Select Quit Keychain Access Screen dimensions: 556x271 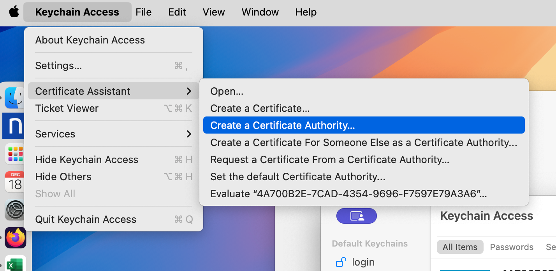[86, 219]
